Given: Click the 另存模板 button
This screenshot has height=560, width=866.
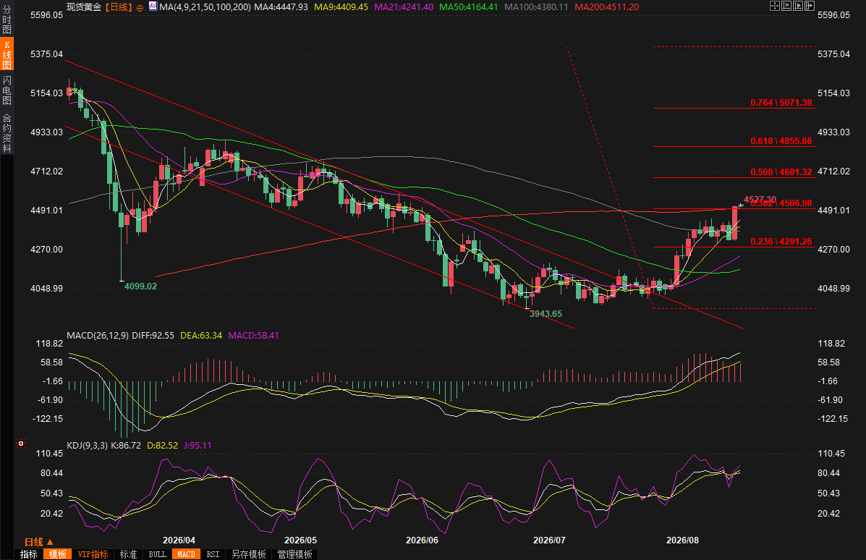Looking at the screenshot, I should [x=249, y=554].
